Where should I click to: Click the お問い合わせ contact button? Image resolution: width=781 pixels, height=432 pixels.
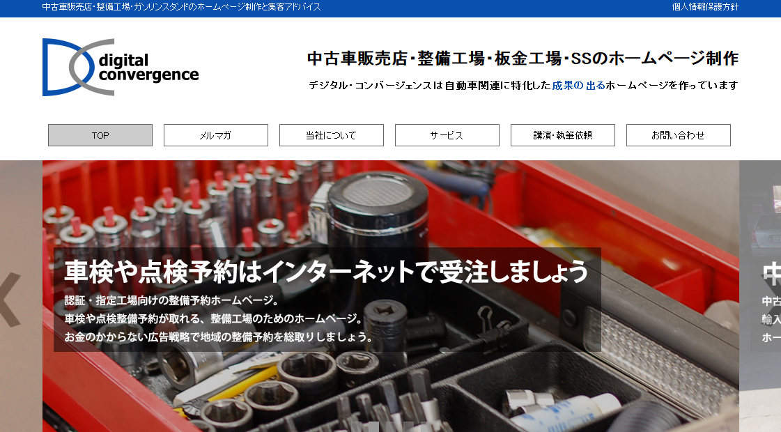679,135
